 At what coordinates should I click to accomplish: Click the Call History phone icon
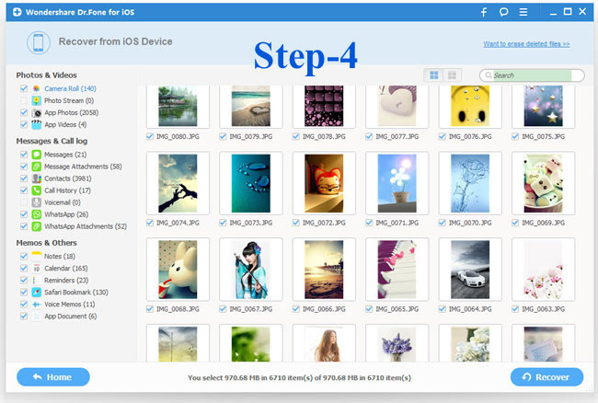tap(36, 190)
